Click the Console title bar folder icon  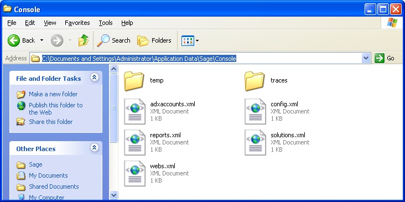[7, 9]
